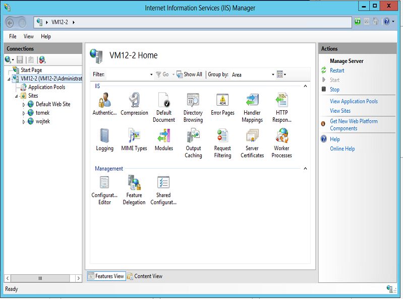Open Worker Processes feature
The width and height of the screenshot is (403, 299).
[281, 143]
